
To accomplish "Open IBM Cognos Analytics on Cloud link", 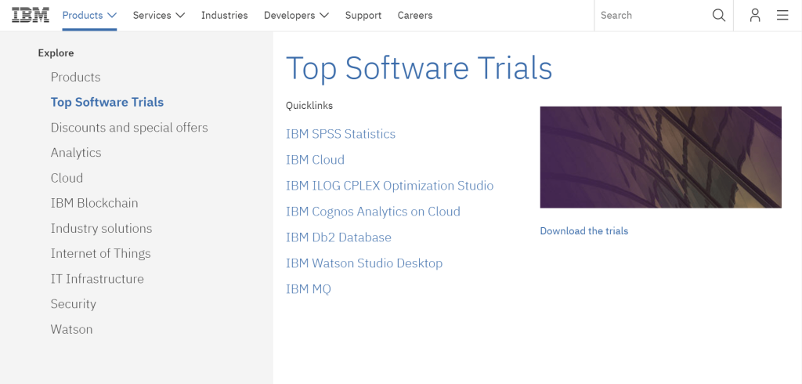I will point(373,212).
